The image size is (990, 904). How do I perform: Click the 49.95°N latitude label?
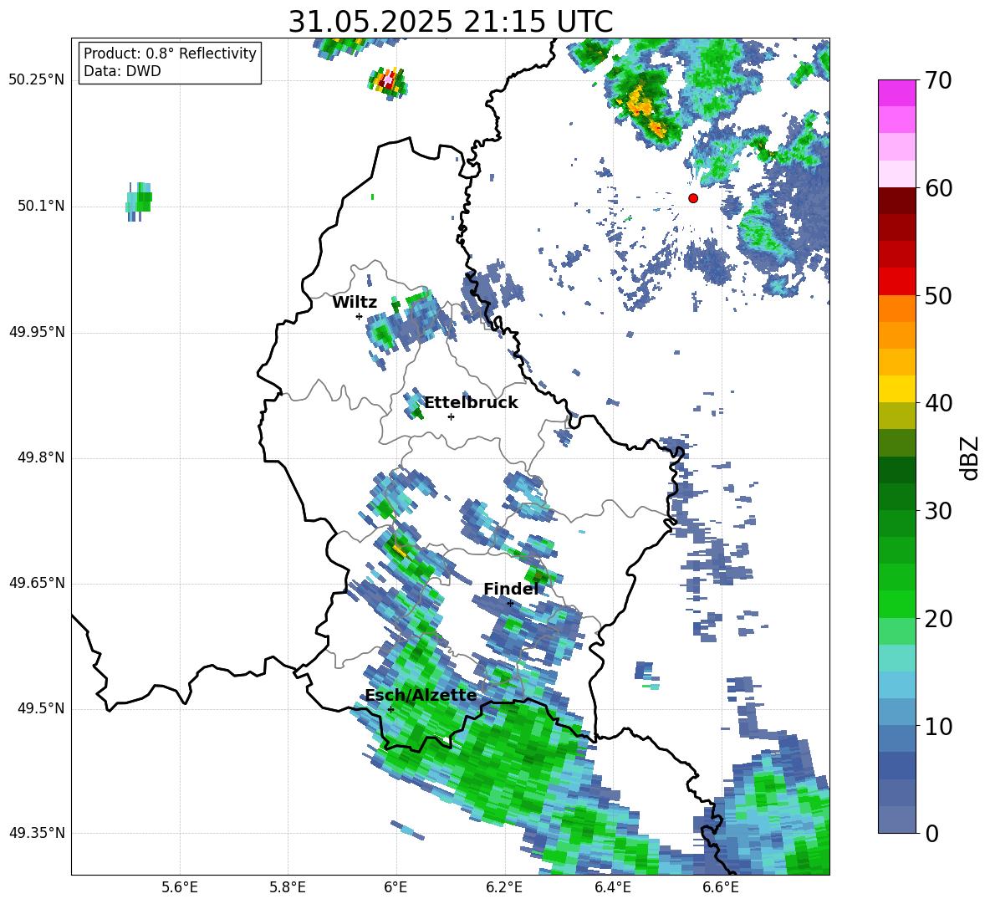pos(37,331)
